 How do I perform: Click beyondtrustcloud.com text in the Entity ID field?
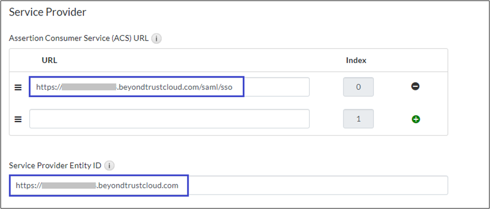click(x=139, y=185)
